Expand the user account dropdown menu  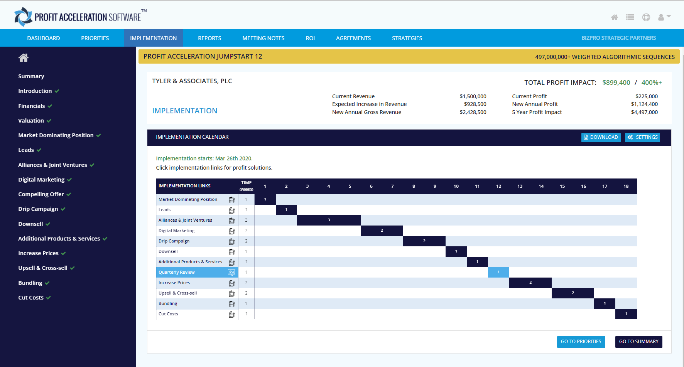coord(664,17)
